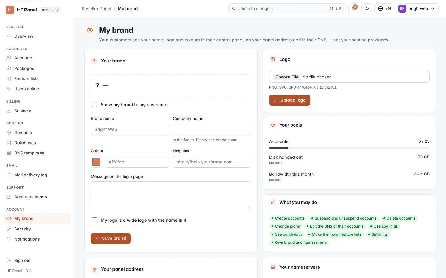The width and height of the screenshot is (446, 278).
Task: Click the DNS templates server icon
Action: coord(9,153)
